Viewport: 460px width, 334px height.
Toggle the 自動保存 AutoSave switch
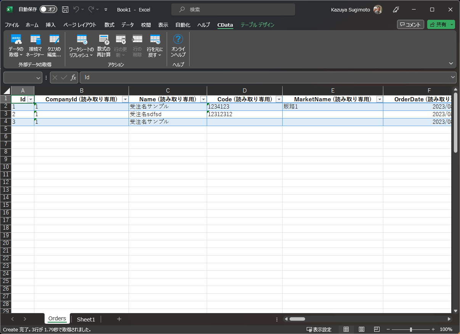tap(48, 10)
